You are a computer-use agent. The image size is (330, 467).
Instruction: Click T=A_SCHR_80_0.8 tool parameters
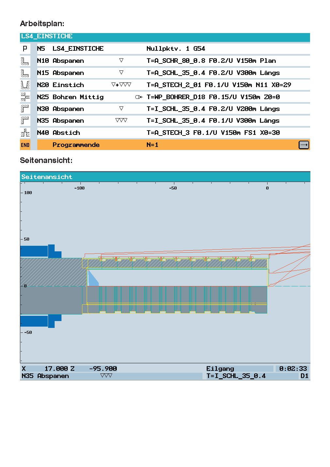click(x=211, y=61)
